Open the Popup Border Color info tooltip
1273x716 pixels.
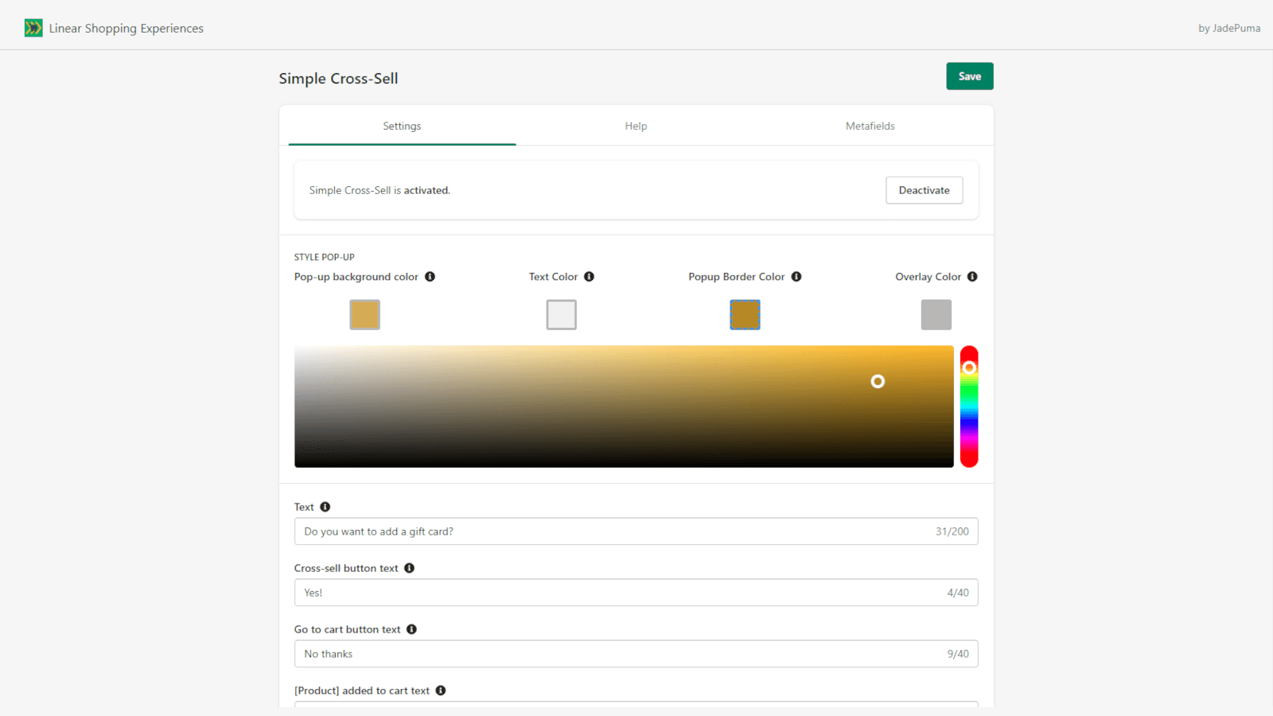tap(796, 276)
